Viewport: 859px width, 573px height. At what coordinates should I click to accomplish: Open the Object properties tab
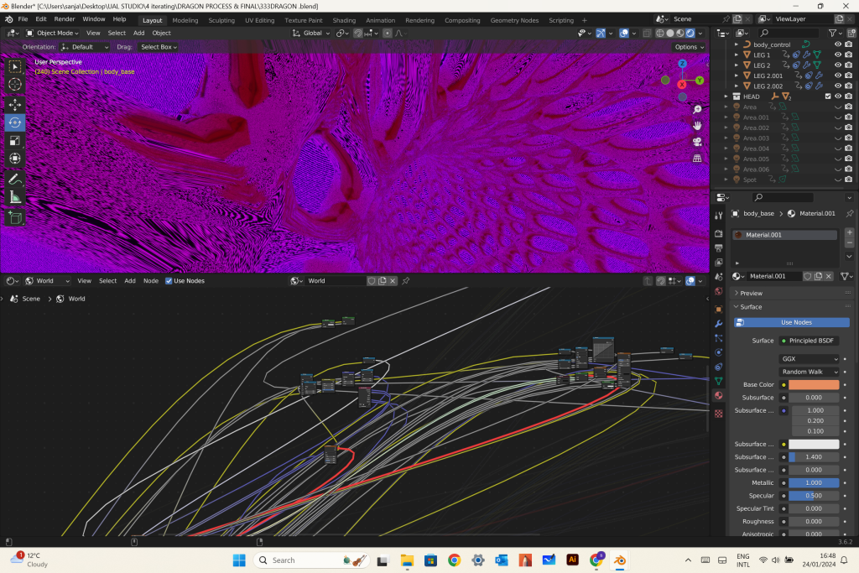click(x=719, y=310)
